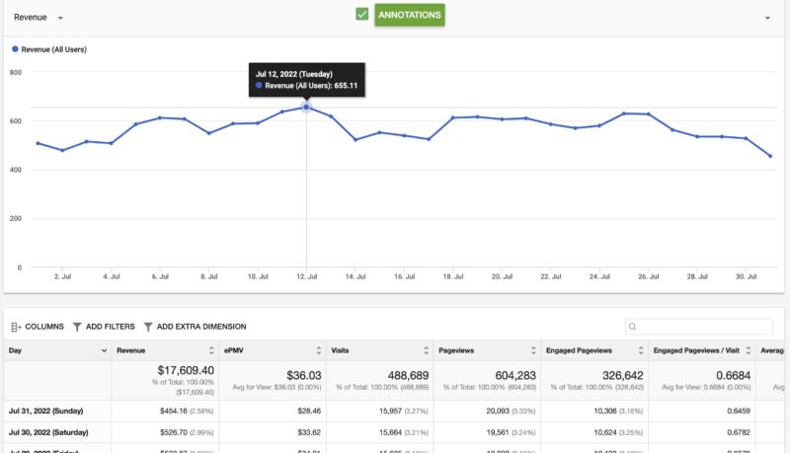Click the COLUMNS icon
This screenshot has height=453, width=790.
coord(16,327)
